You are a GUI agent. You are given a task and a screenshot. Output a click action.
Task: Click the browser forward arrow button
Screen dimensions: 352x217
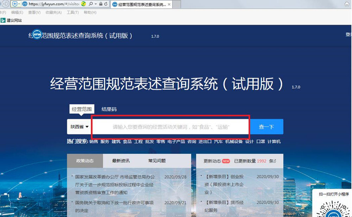pos(6,4)
